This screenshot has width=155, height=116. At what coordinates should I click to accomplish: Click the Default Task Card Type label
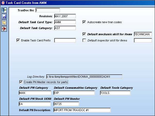[x=35, y=22]
